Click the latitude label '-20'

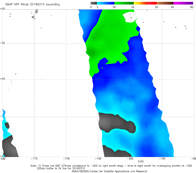point(2,9)
